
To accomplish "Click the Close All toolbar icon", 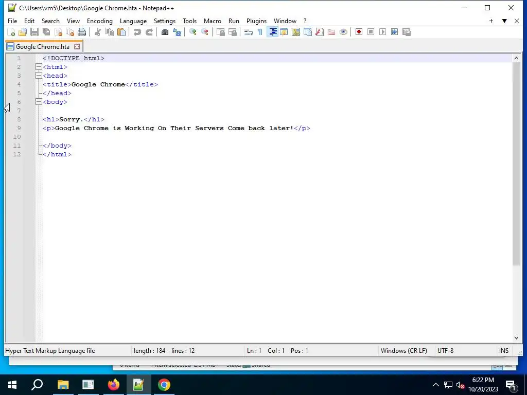I will point(70,32).
